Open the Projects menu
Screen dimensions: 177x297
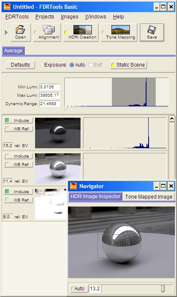point(45,17)
